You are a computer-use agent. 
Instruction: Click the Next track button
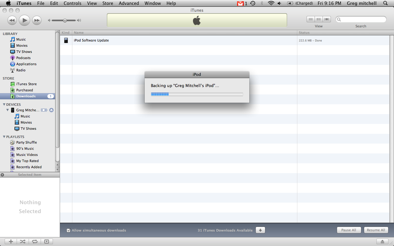37,20
